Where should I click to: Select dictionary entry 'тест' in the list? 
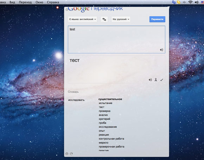[102, 107]
